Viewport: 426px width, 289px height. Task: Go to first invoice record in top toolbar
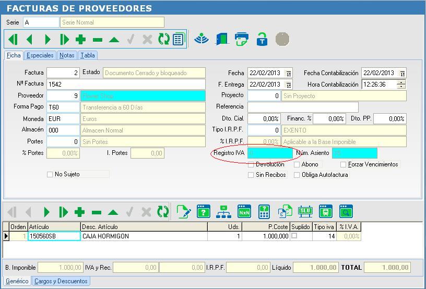click(x=13, y=40)
